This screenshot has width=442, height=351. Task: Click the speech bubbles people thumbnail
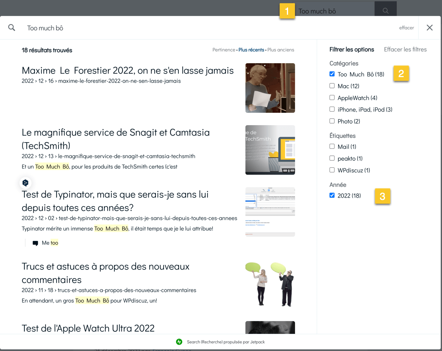click(x=270, y=284)
